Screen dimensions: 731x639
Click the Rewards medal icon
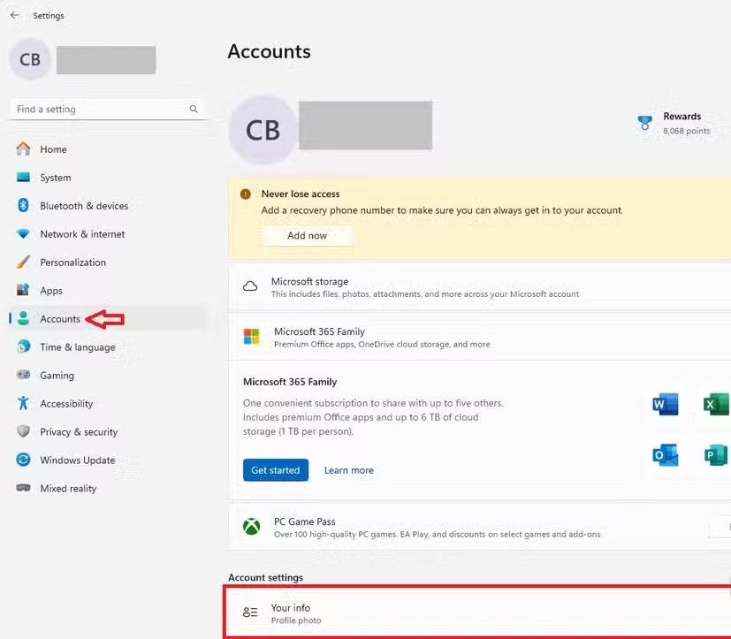point(644,123)
